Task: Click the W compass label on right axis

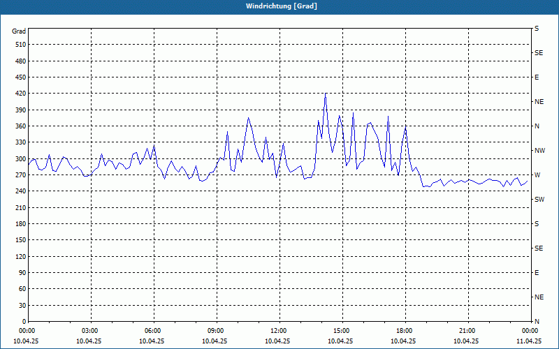Action: pos(537,175)
